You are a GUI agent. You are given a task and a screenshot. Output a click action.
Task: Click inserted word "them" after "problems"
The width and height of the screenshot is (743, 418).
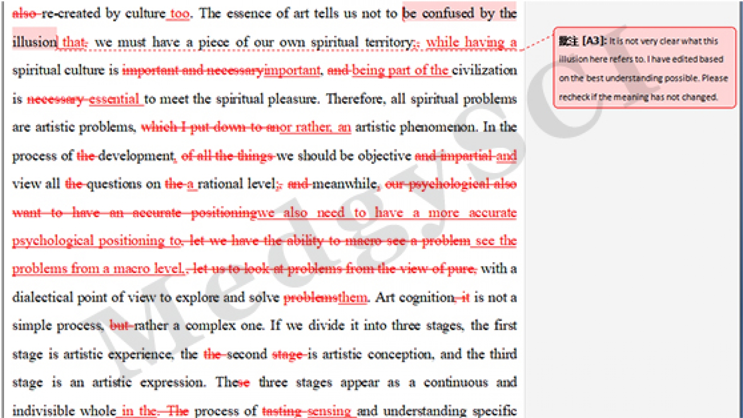pyautogui.click(x=352, y=298)
